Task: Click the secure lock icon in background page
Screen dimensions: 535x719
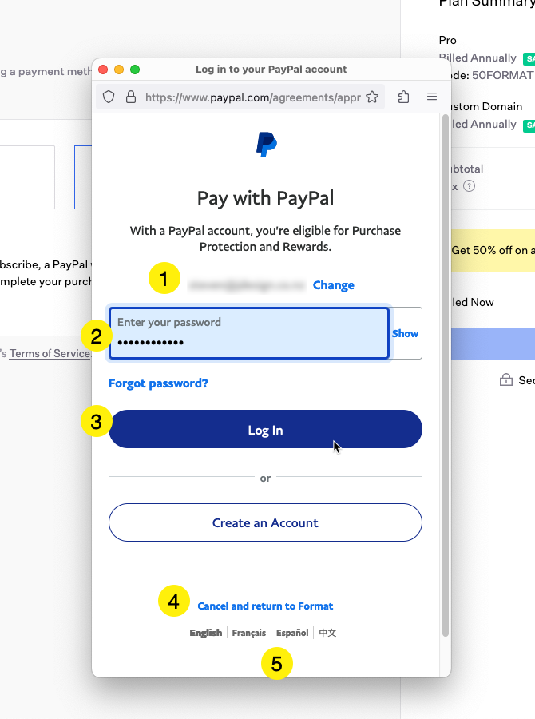Action: click(x=506, y=379)
